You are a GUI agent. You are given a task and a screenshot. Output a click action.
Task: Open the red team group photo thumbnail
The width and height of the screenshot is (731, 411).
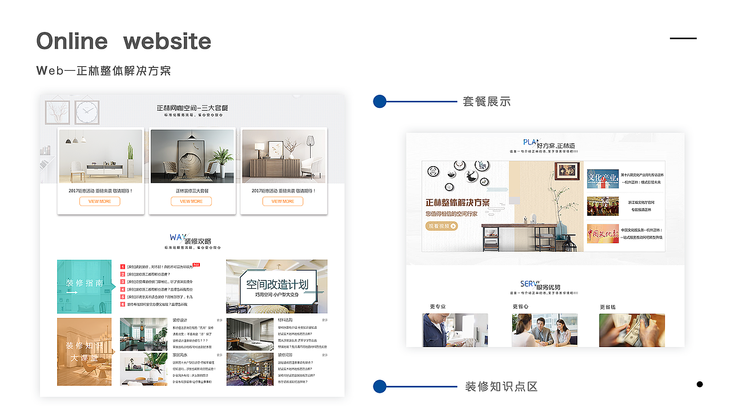coord(603,206)
